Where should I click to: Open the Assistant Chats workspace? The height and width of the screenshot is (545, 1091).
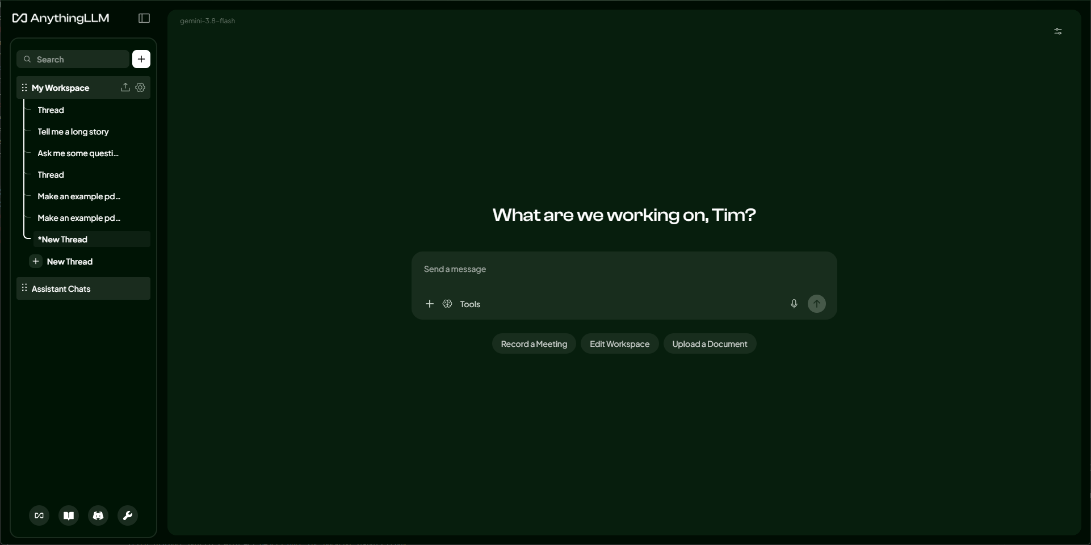click(83, 288)
